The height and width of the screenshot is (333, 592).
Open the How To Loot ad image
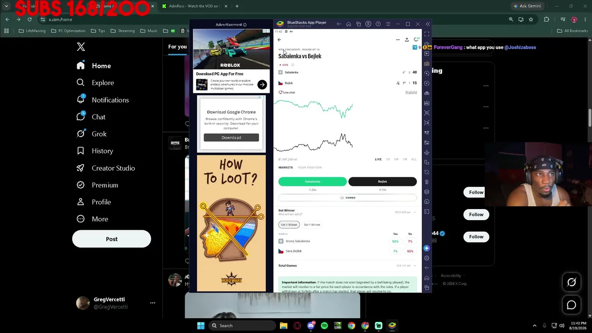coord(231,223)
